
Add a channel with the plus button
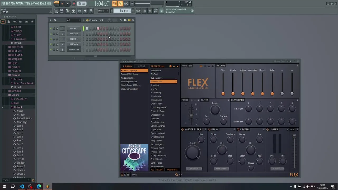point(74,58)
